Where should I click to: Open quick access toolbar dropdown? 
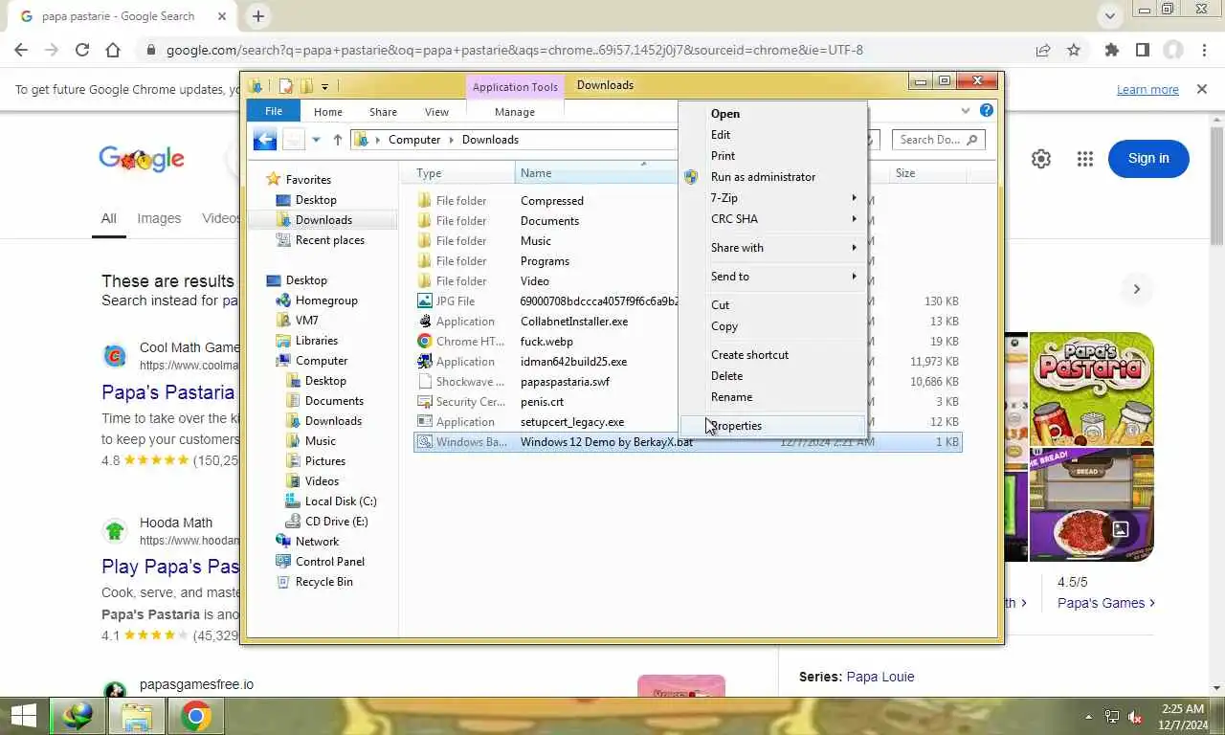coord(324,86)
